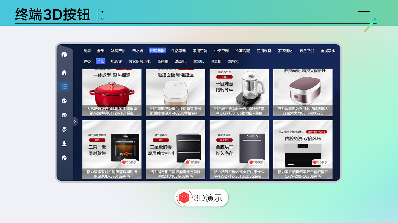The width and height of the screenshot is (398, 223).
Task: Click 3D演示 badge on the 吸油烟机 card
Action: click(320, 162)
